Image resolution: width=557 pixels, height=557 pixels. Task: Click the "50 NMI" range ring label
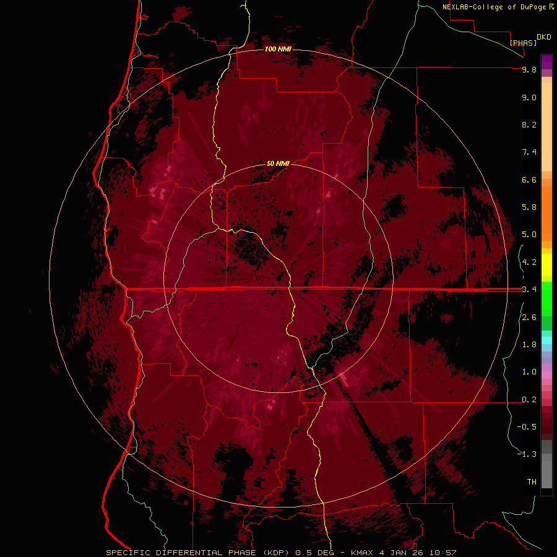click(278, 163)
